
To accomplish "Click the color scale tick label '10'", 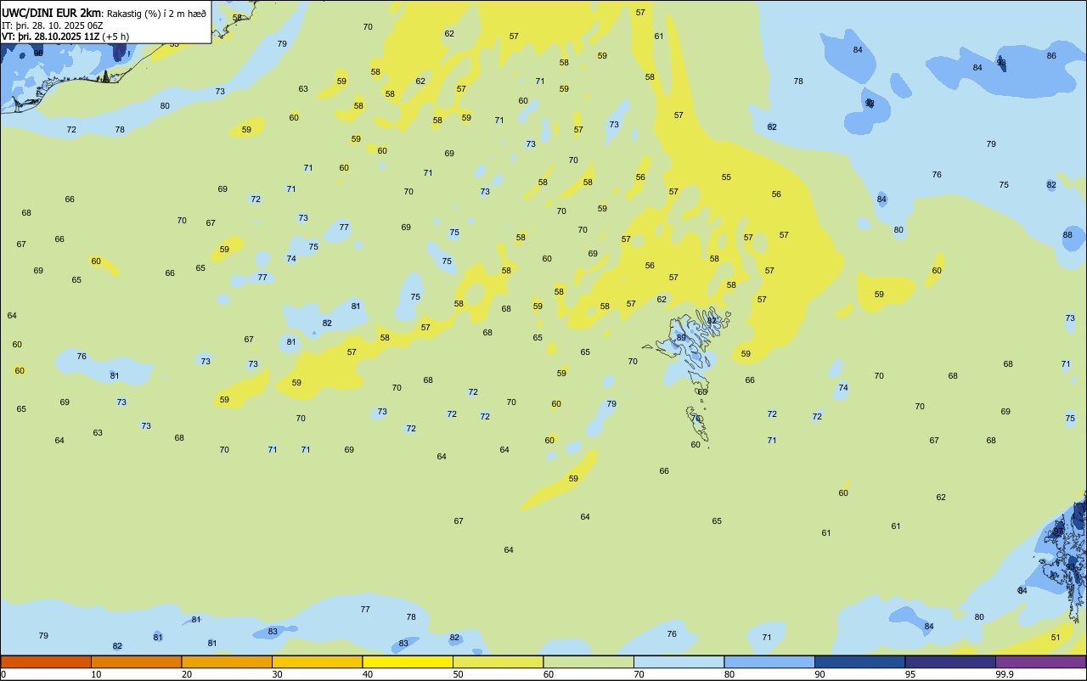I will tap(96, 674).
